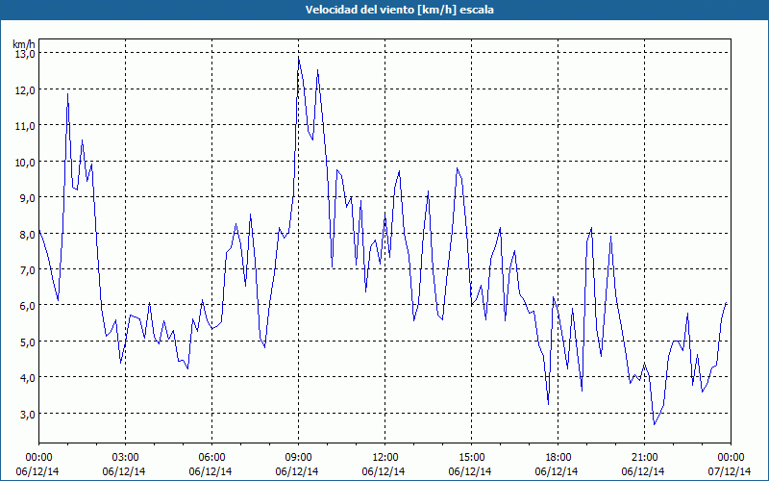This screenshot has height=481, width=769.
Task: Click the 9,0 y-axis value
Action: [27, 198]
